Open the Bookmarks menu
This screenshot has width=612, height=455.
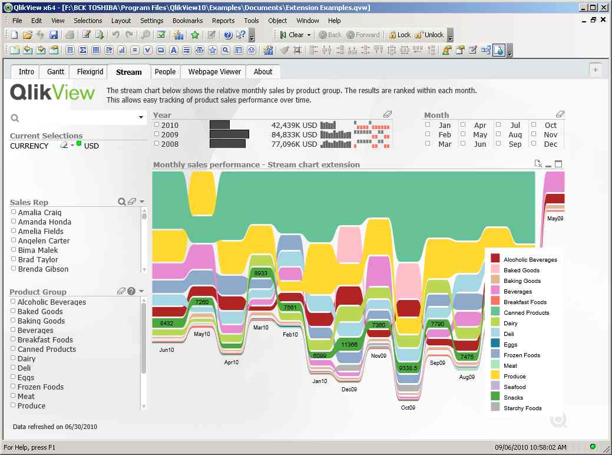click(187, 21)
